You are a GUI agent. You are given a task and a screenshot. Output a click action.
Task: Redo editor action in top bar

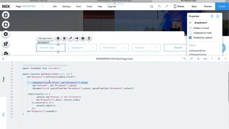click(x=167, y=6)
